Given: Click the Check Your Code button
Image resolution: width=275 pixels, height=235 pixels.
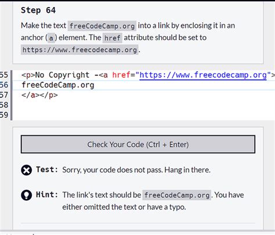Looking at the screenshot, I should point(138,144).
